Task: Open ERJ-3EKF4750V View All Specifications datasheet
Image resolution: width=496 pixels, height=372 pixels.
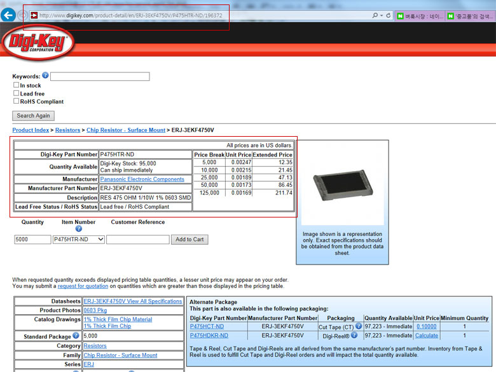Action: pyautogui.click(x=133, y=301)
